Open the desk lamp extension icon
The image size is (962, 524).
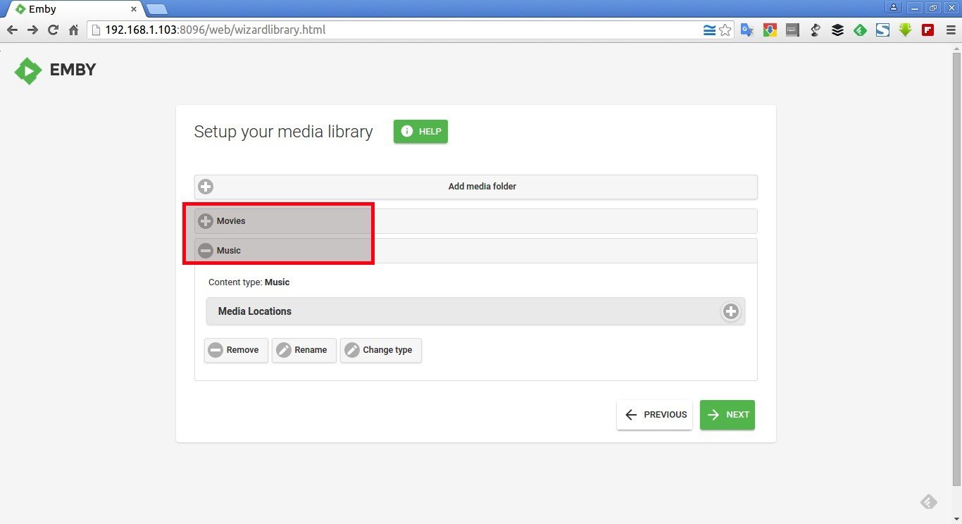[815, 30]
